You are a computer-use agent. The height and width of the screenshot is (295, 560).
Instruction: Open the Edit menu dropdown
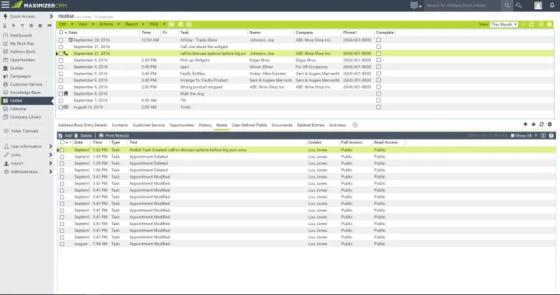65,24
